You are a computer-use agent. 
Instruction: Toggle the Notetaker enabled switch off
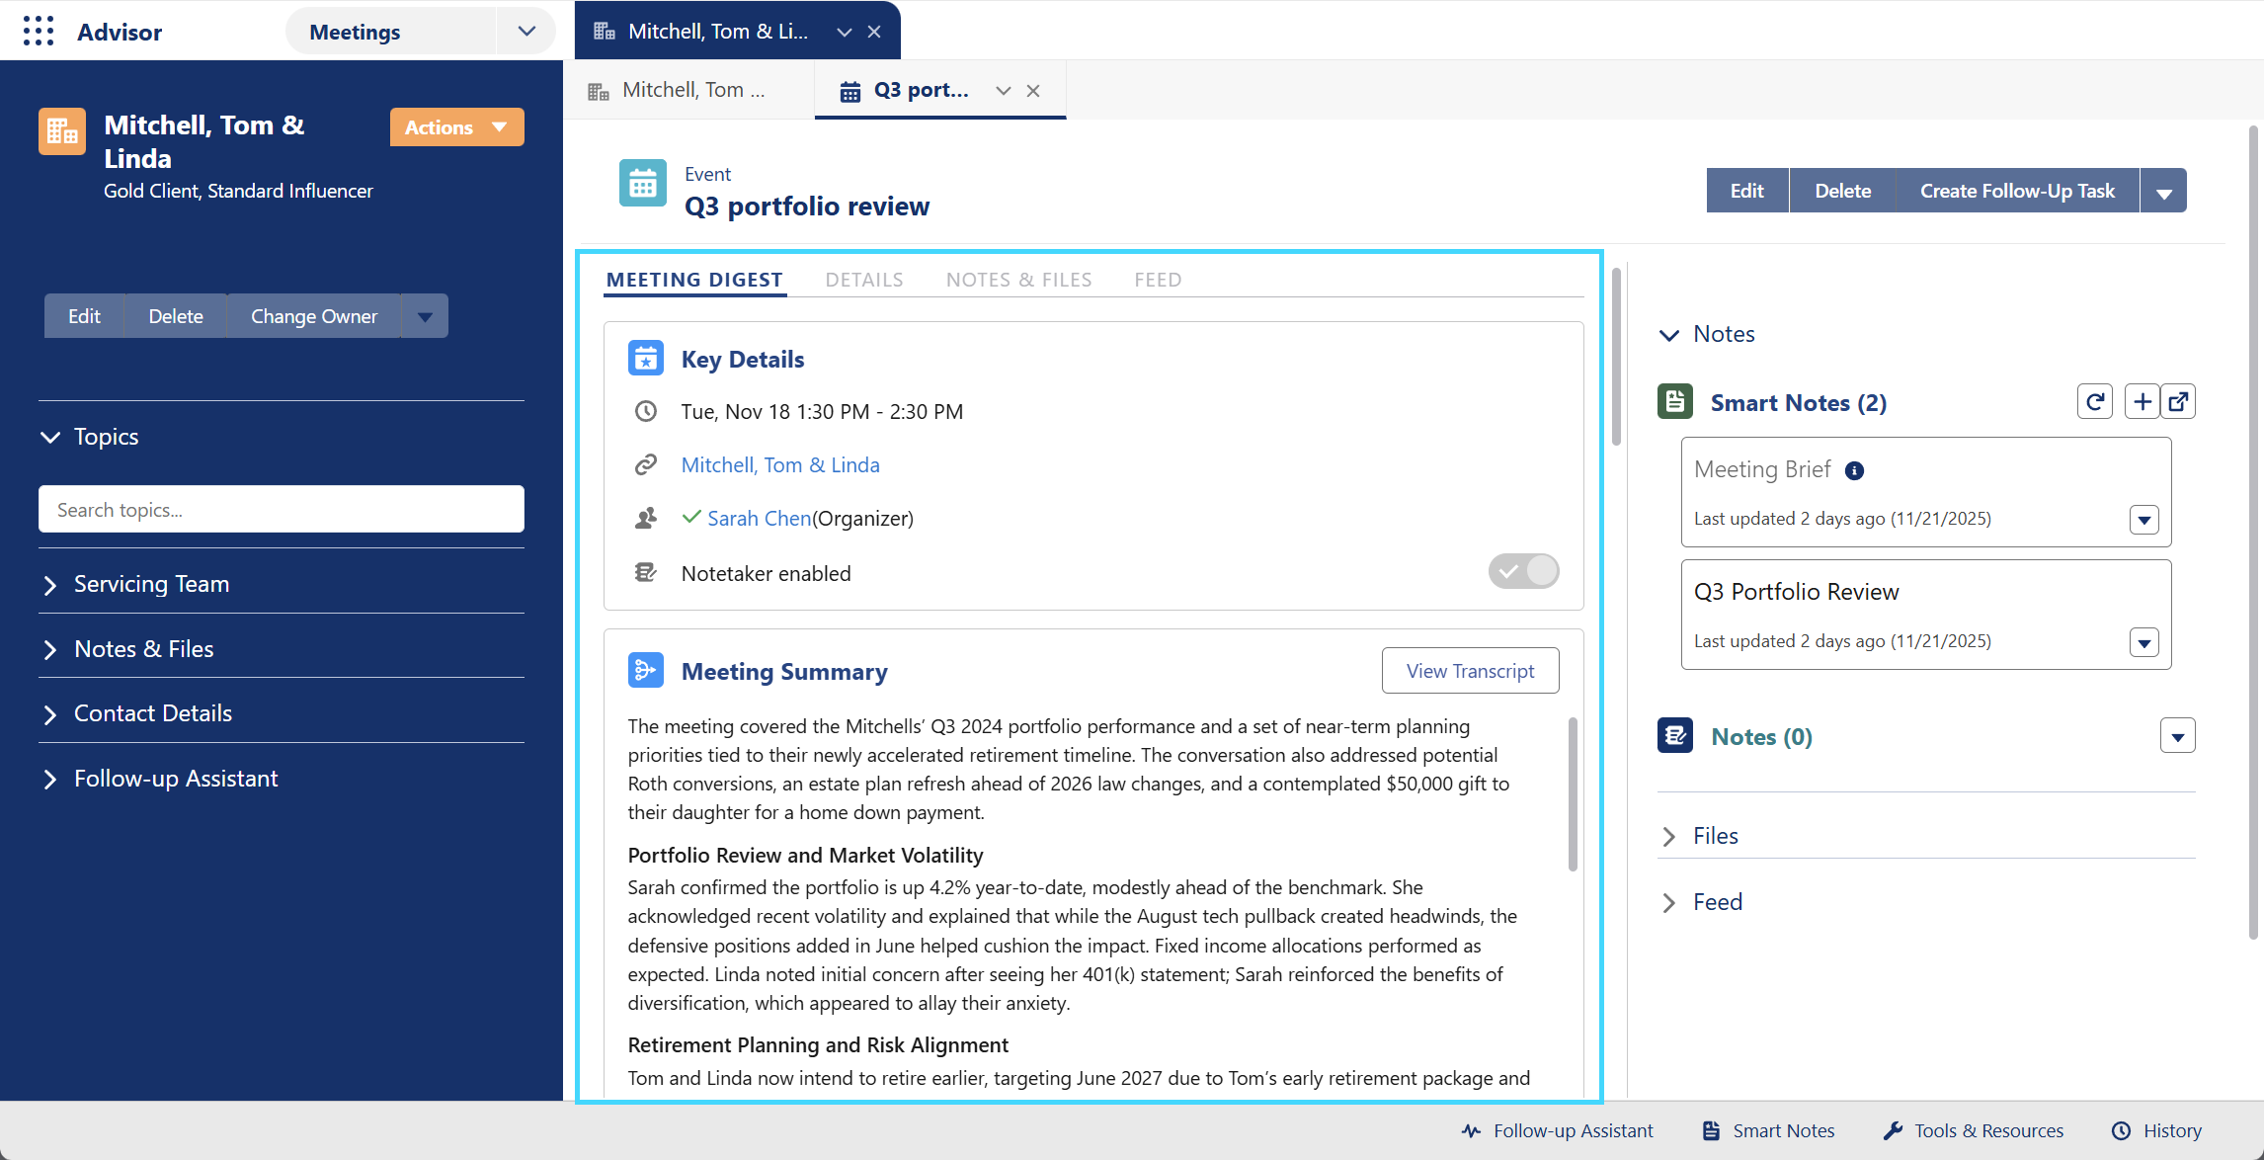tap(1523, 571)
